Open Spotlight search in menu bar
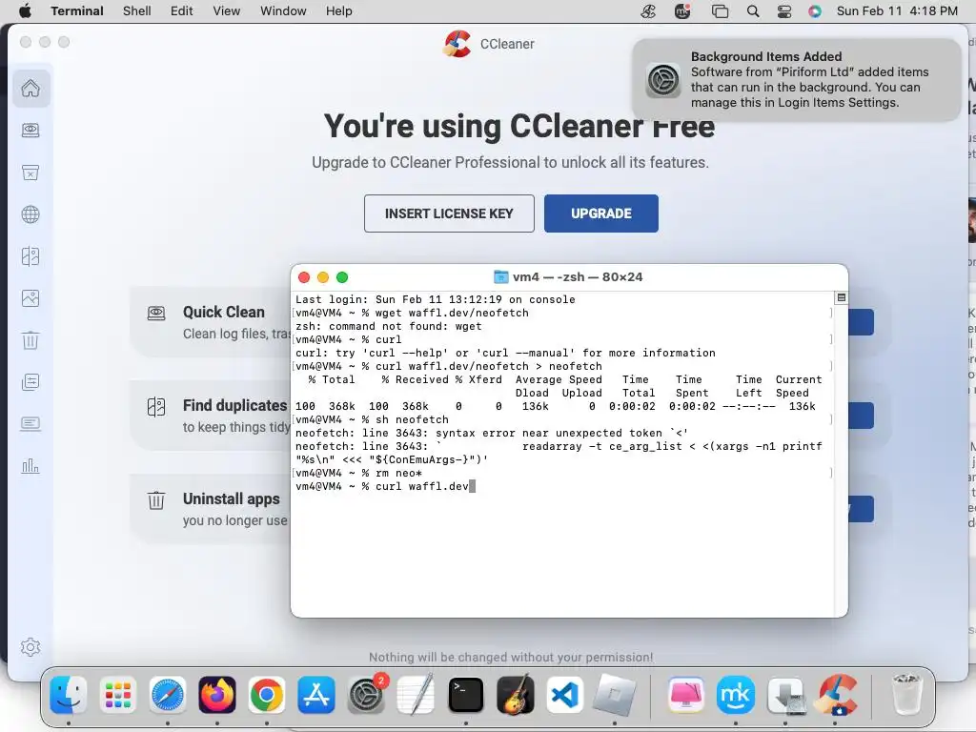Screen dimensions: 976x732 pyautogui.click(x=753, y=11)
